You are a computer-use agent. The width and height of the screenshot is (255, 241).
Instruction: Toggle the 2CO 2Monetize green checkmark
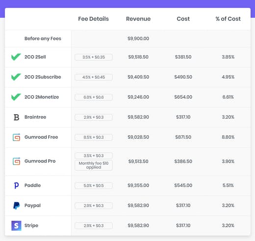16,97
